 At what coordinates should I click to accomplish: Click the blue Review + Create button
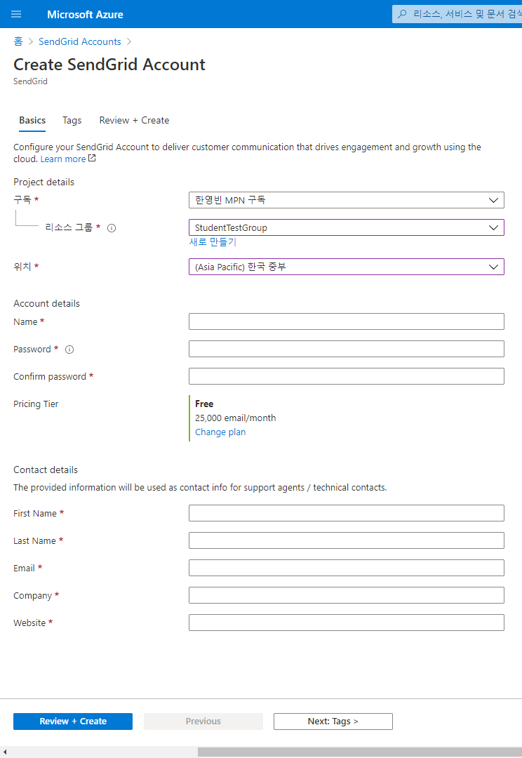tap(73, 722)
